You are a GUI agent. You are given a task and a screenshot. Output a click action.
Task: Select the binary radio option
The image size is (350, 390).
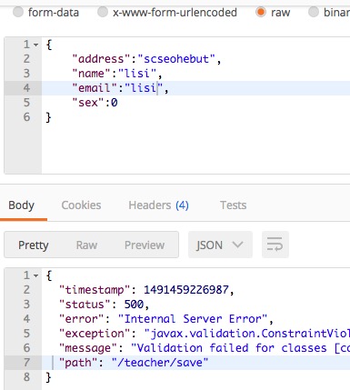coord(314,13)
